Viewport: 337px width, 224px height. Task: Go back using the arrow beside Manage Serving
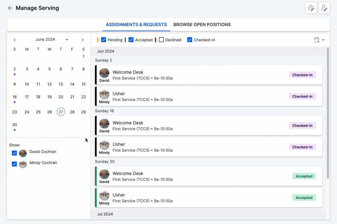pyautogui.click(x=10, y=8)
